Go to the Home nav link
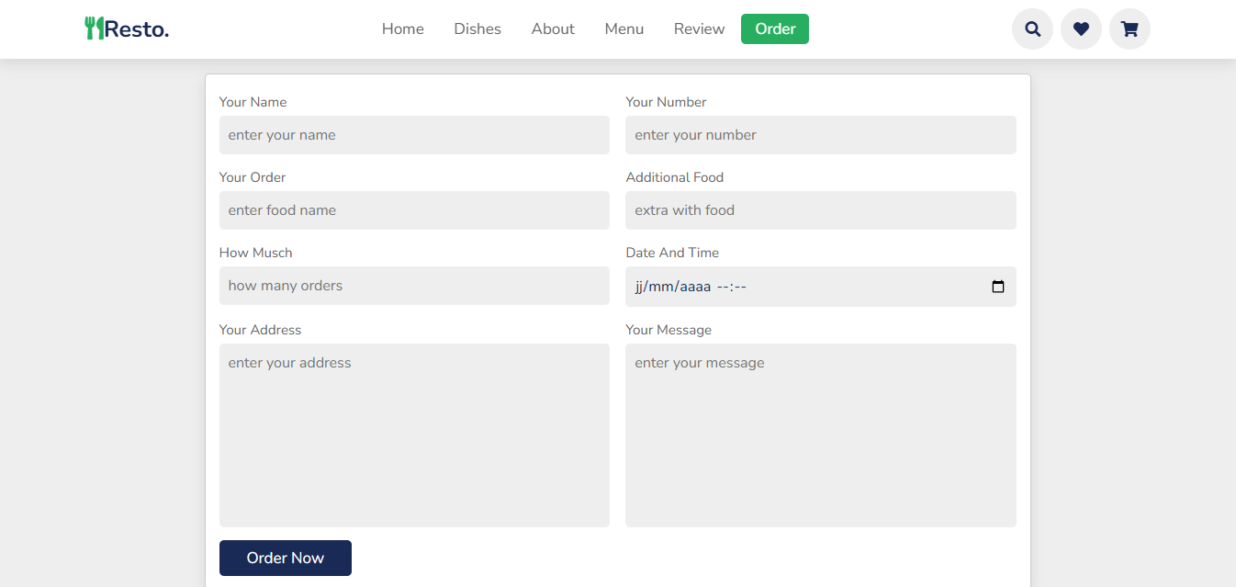The height and width of the screenshot is (587, 1236). tap(403, 28)
